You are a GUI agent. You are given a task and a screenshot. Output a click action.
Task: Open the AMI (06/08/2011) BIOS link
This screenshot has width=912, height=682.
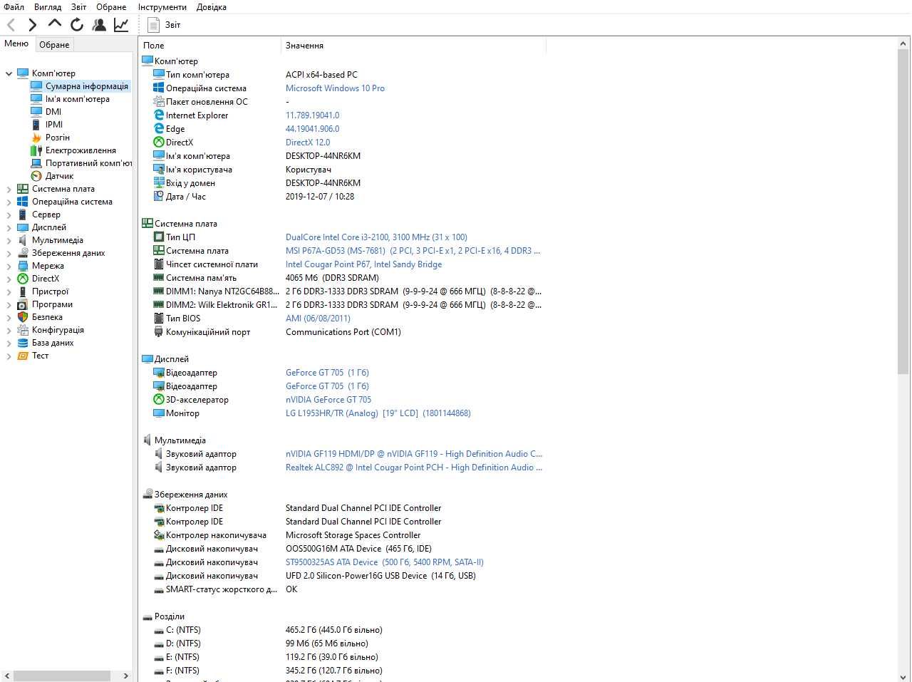click(318, 319)
